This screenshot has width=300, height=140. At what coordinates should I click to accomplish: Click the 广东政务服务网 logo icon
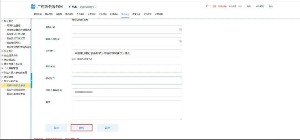point(33,6)
